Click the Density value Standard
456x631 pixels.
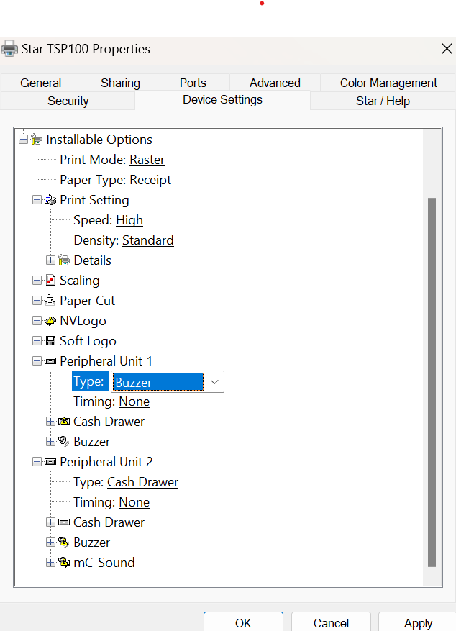pyautogui.click(x=148, y=240)
